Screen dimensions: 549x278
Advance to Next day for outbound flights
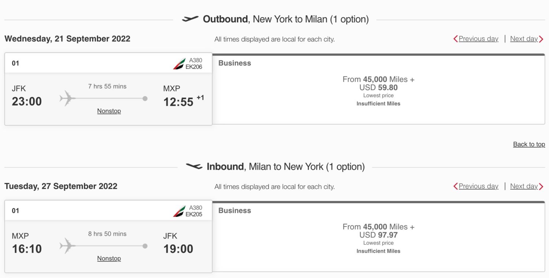[524, 38]
